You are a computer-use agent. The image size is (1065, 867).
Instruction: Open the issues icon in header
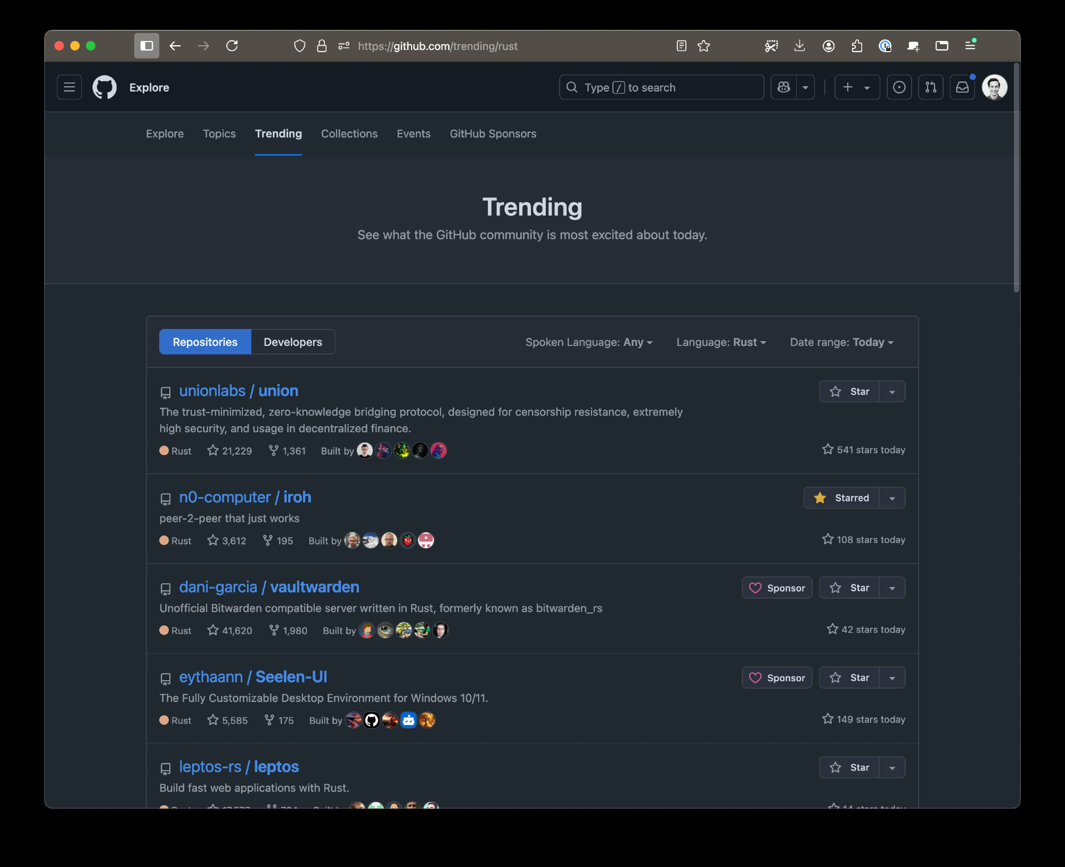[899, 87]
